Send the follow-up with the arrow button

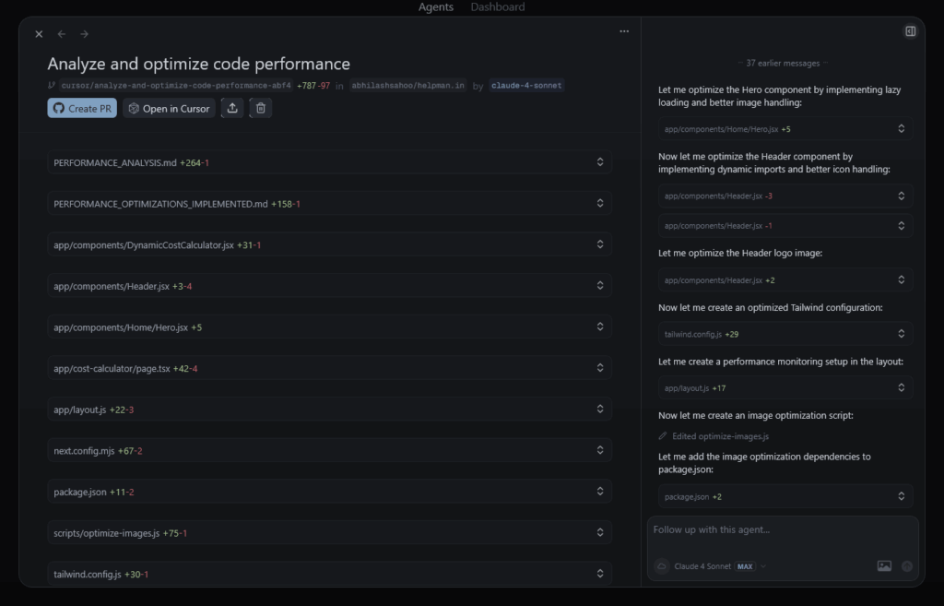pos(907,566)
